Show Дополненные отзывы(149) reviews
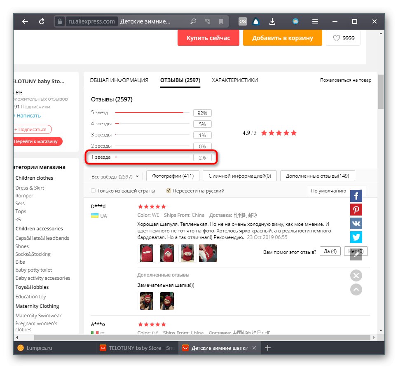 [x=317, y=176]
